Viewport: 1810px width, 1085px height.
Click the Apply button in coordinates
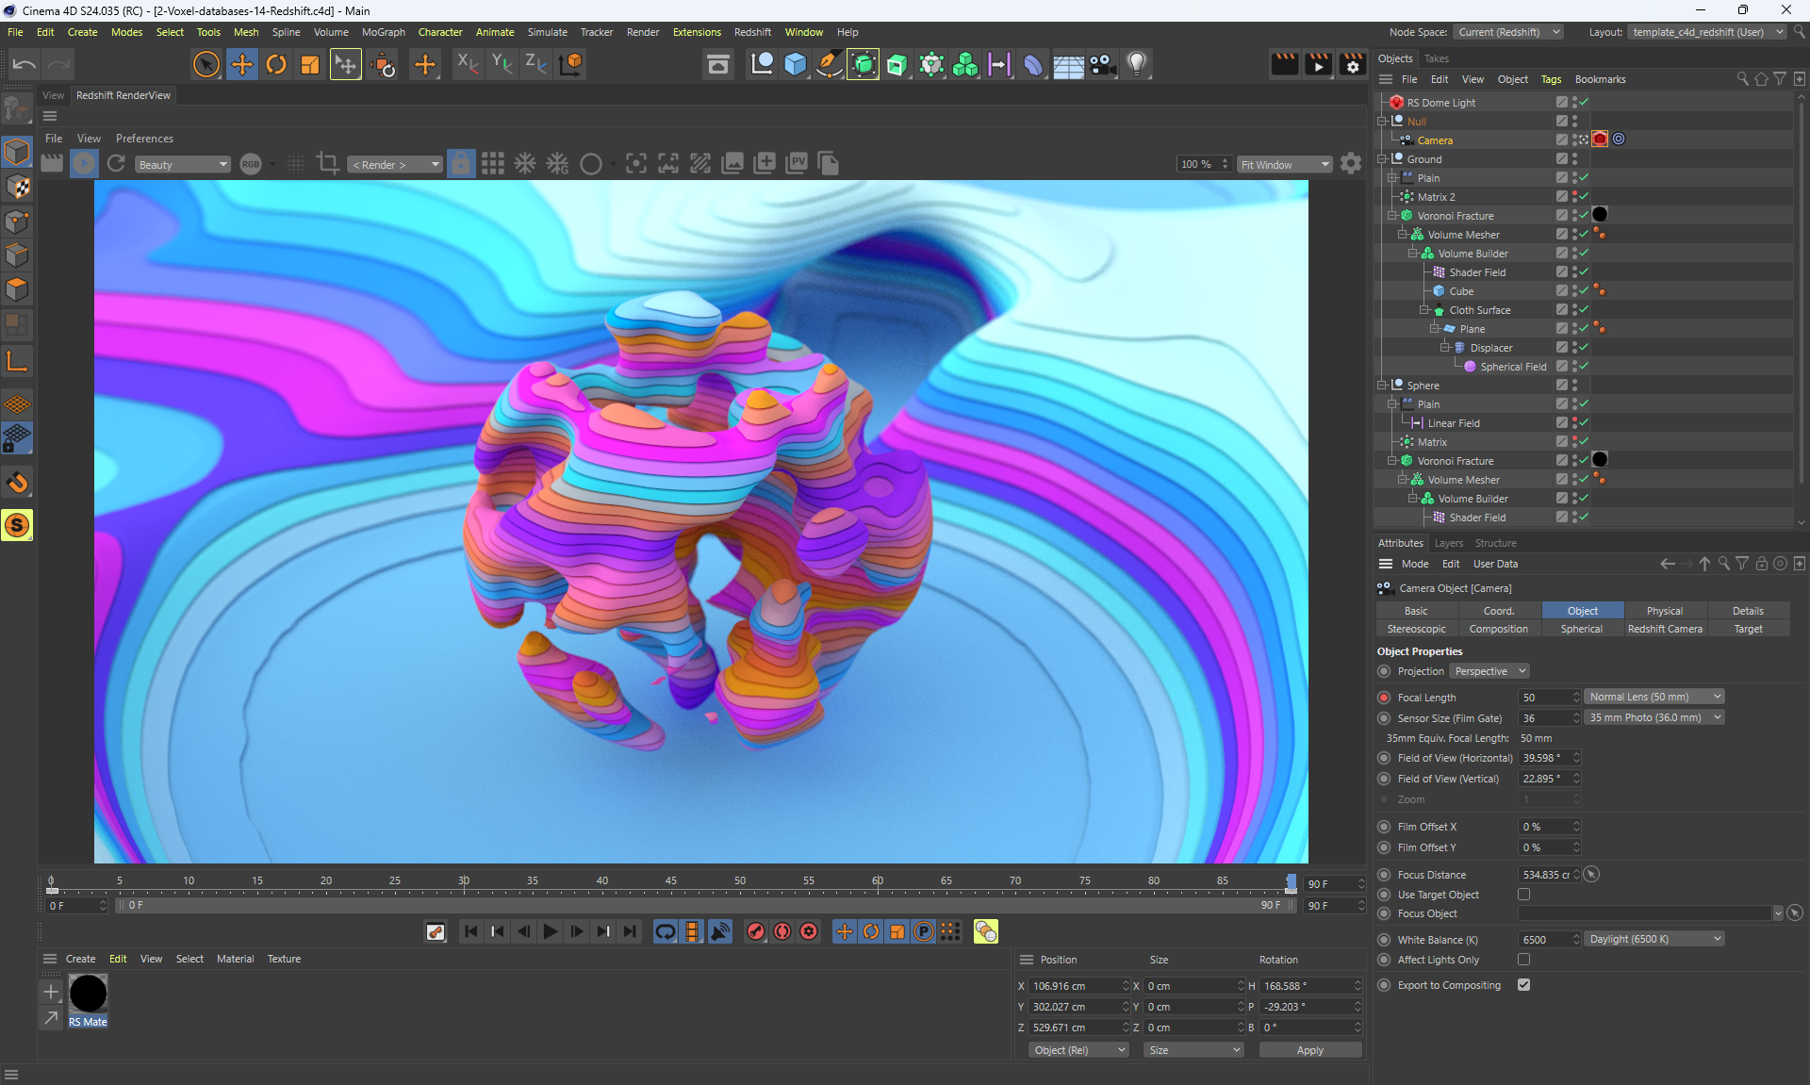pos(1309,1050)
